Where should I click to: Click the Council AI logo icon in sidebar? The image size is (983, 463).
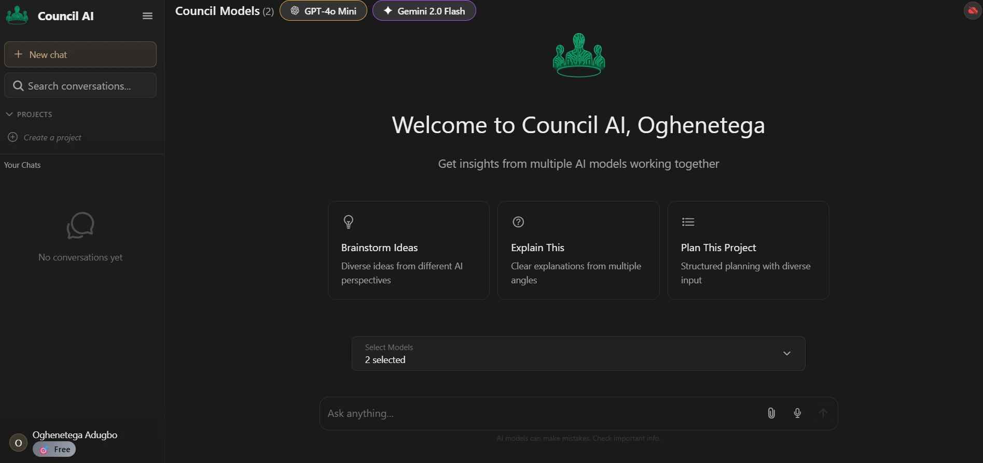17,16
